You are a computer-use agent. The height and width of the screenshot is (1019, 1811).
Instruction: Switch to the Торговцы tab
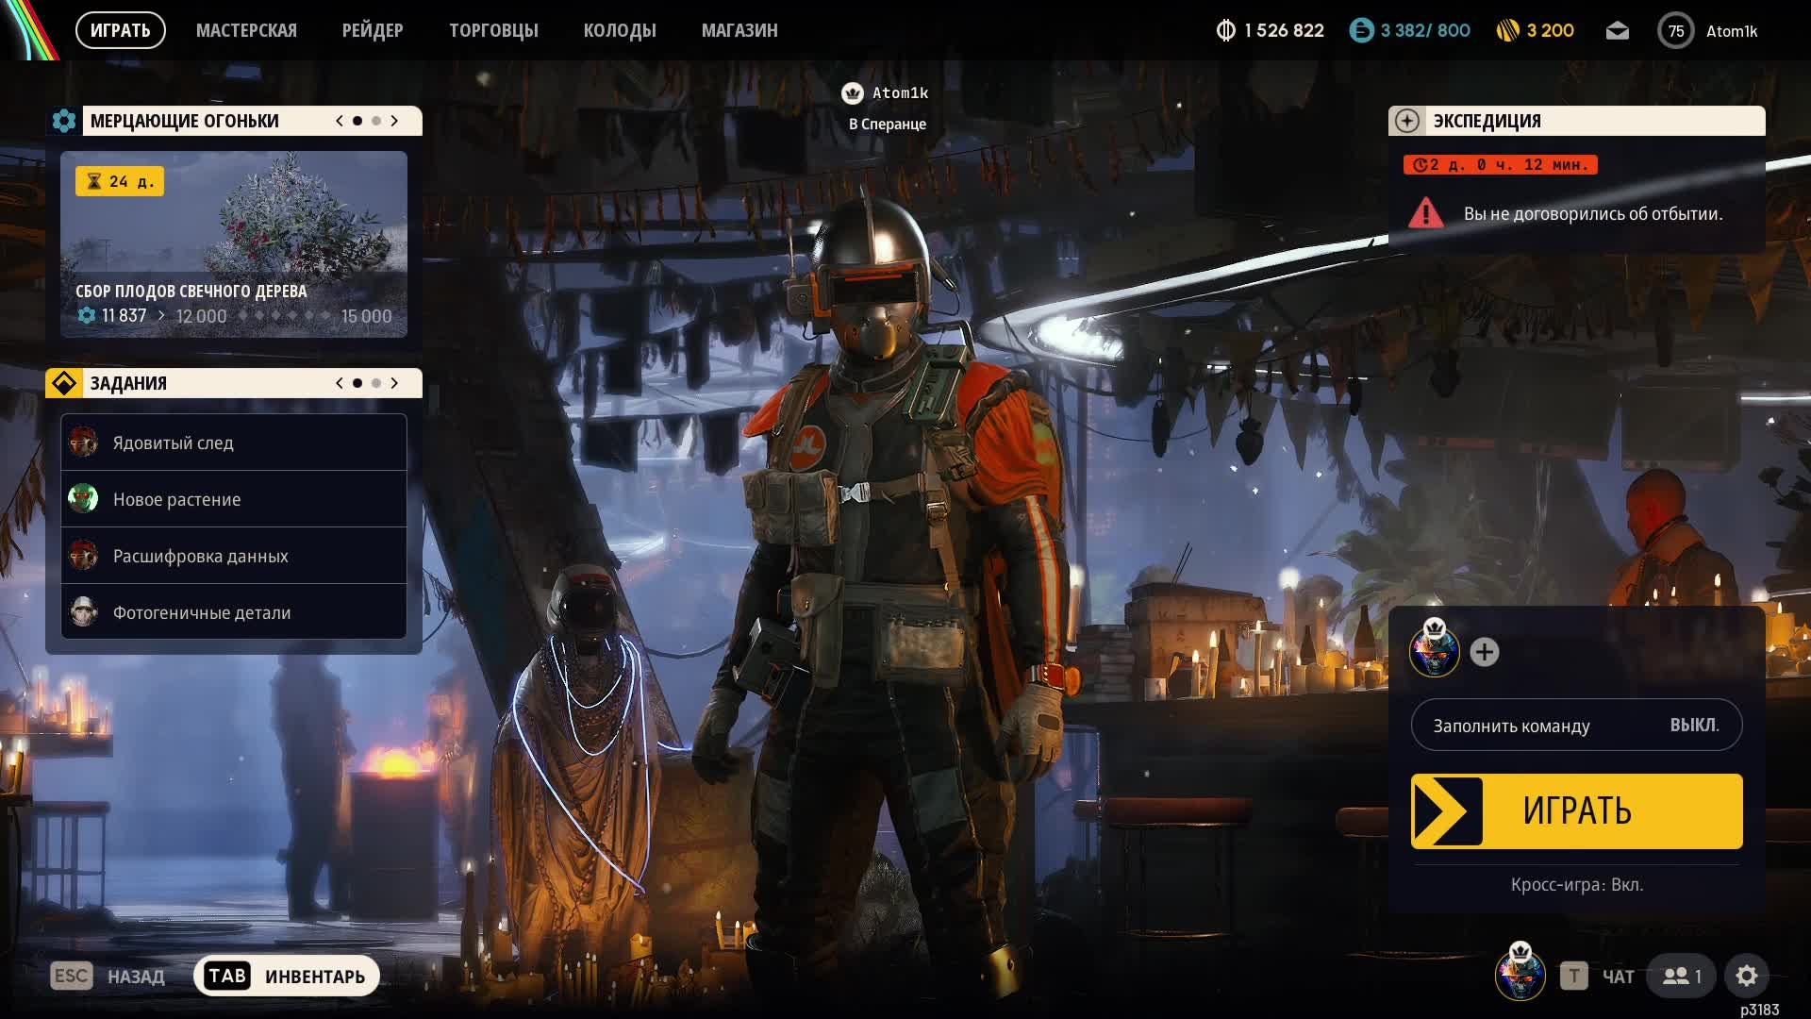(493, 30)
